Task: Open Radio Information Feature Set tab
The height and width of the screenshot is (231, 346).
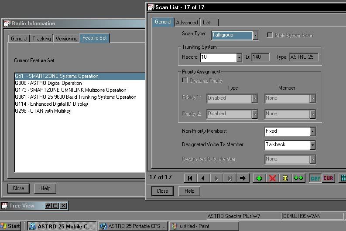Action: tap(95, 38)
